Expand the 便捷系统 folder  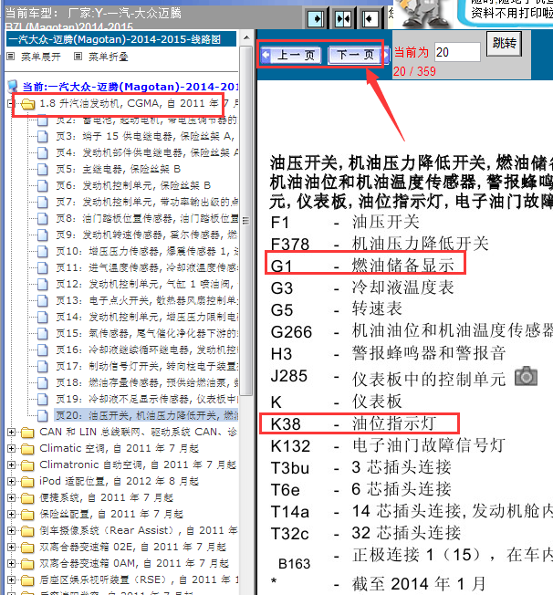pos(11,497)
